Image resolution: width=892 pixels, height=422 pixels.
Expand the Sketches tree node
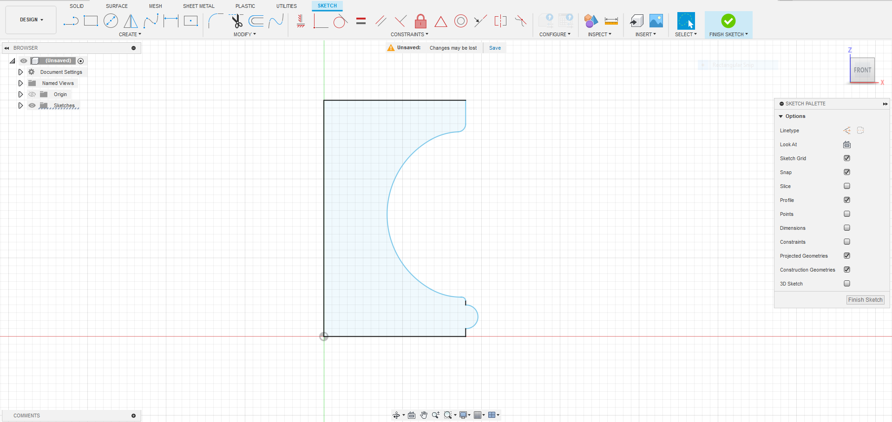tap(20, 105)
